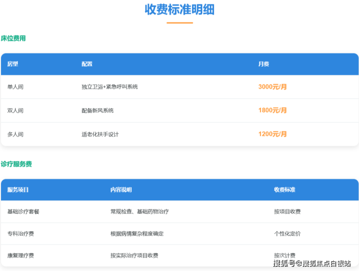Click the 服务项目 column header
Image resolution: width=359 pixels, height=271 pixels.
pyautogui.click(x=18, y=190)
